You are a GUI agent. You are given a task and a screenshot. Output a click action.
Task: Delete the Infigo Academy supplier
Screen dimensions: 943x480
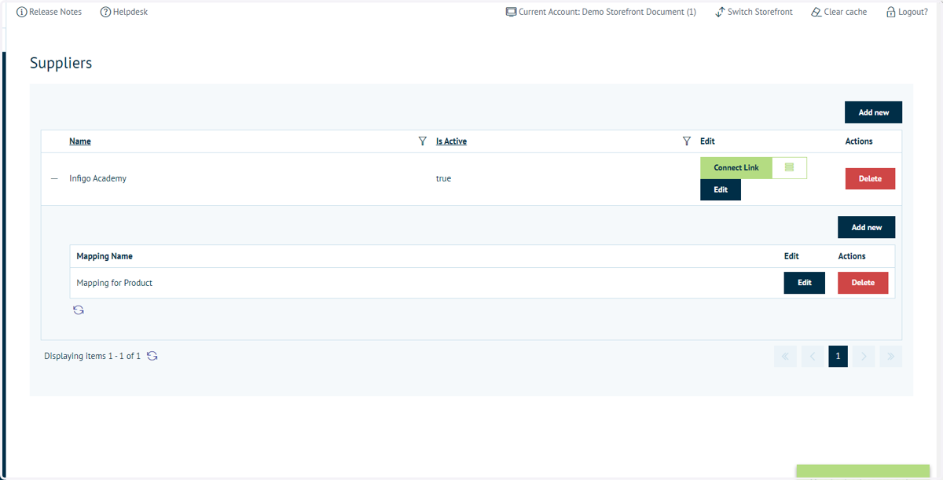click(x=870, y=178)
